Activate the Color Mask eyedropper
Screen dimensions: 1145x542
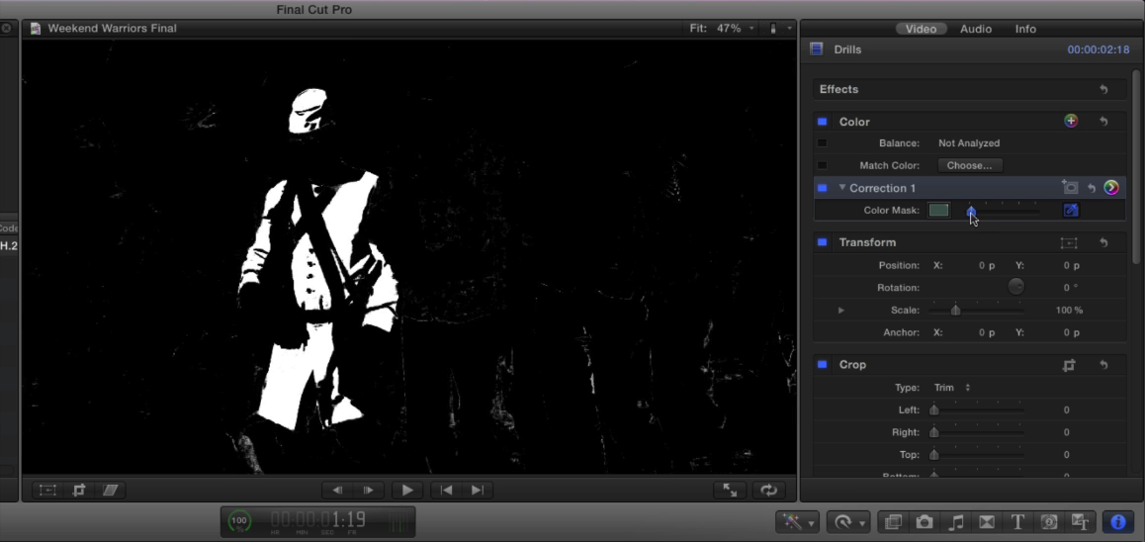[x=1071, y=211]
